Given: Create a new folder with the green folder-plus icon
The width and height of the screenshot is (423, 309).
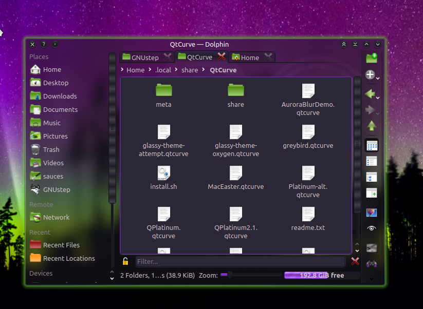Looking at the screenshot, I should [x=372, y=58].
